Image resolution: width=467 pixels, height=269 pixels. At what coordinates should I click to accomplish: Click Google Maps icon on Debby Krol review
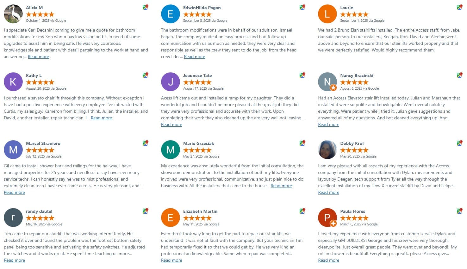pos(459,143)
